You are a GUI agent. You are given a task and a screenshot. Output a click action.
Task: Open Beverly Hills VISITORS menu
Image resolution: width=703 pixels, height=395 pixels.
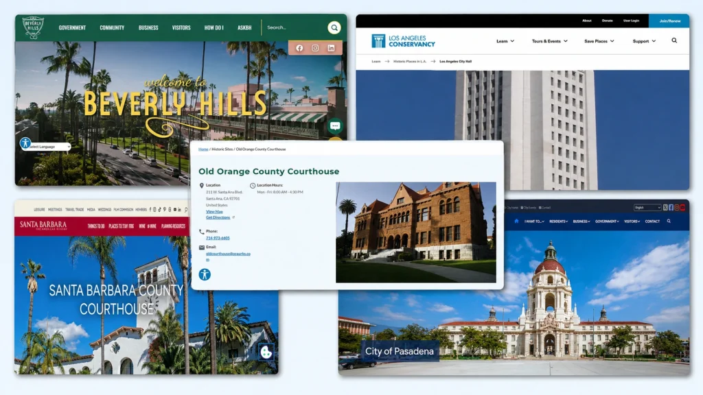(x=181, y=27)
